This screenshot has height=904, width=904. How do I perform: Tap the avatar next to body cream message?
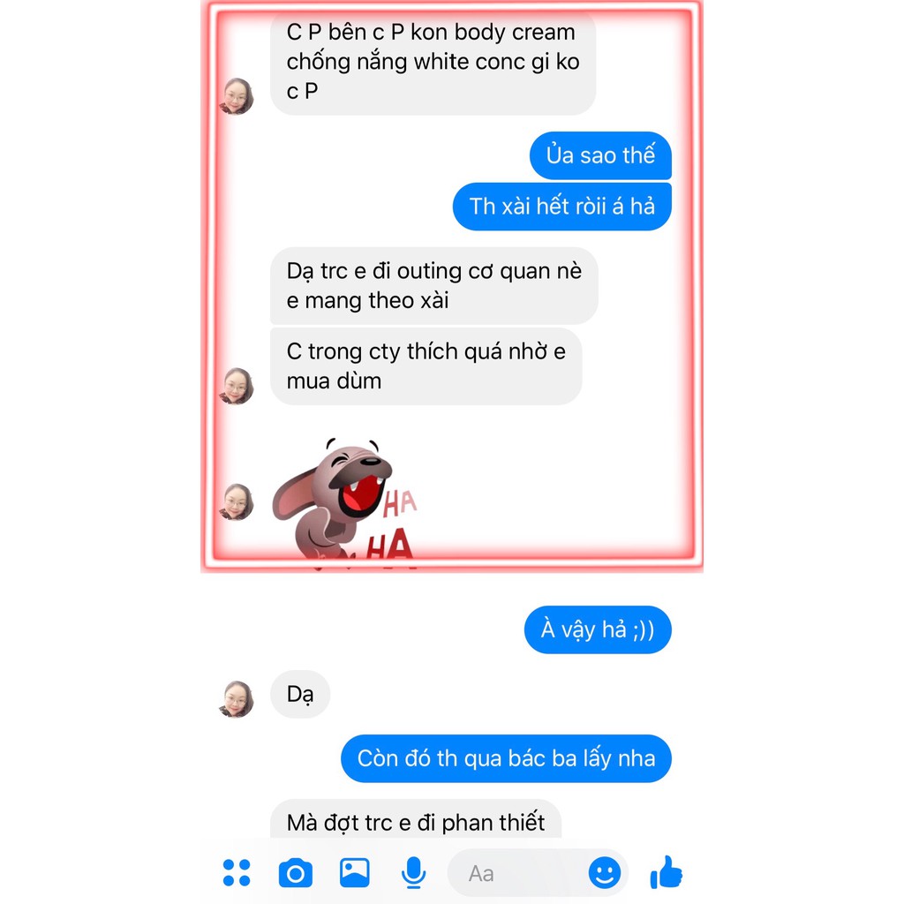coord(237,95)
